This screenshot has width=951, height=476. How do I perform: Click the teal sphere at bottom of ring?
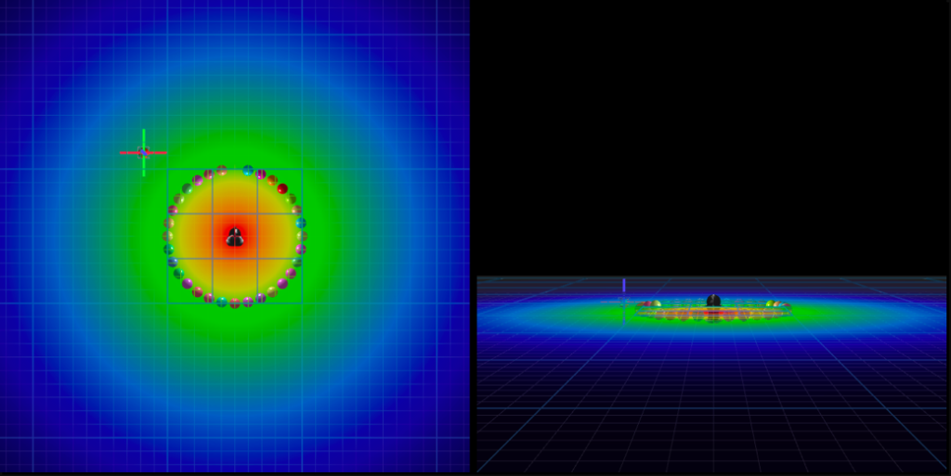coord(222,302)
